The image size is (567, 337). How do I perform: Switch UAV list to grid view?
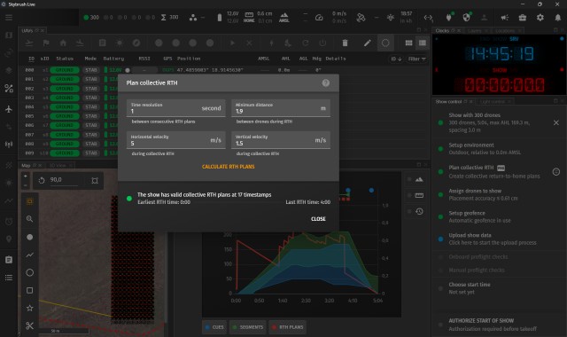point(408,43)
